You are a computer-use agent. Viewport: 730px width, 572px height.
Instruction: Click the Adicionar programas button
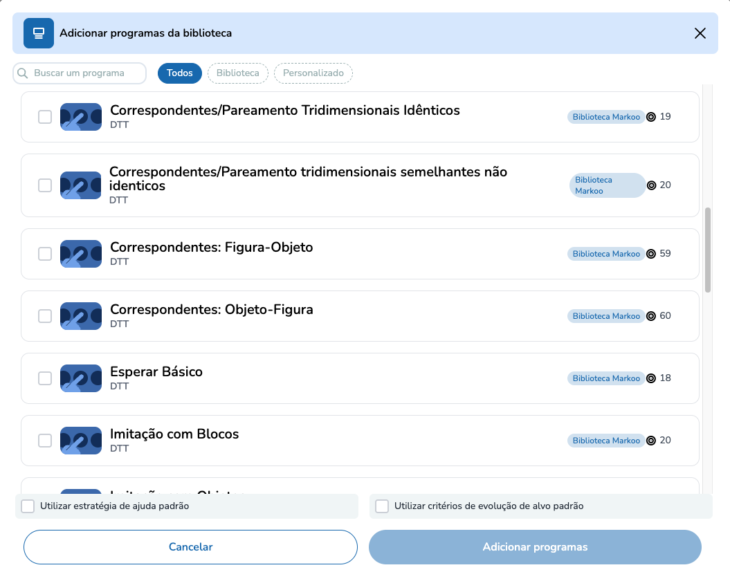click(535, 547)
